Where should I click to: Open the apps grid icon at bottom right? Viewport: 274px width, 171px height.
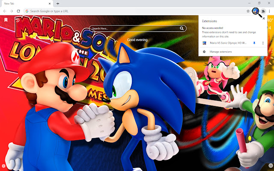point(271,165)
